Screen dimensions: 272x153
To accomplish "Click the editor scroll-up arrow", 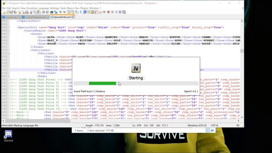I will pyautogui.click(x=242, y=21).
